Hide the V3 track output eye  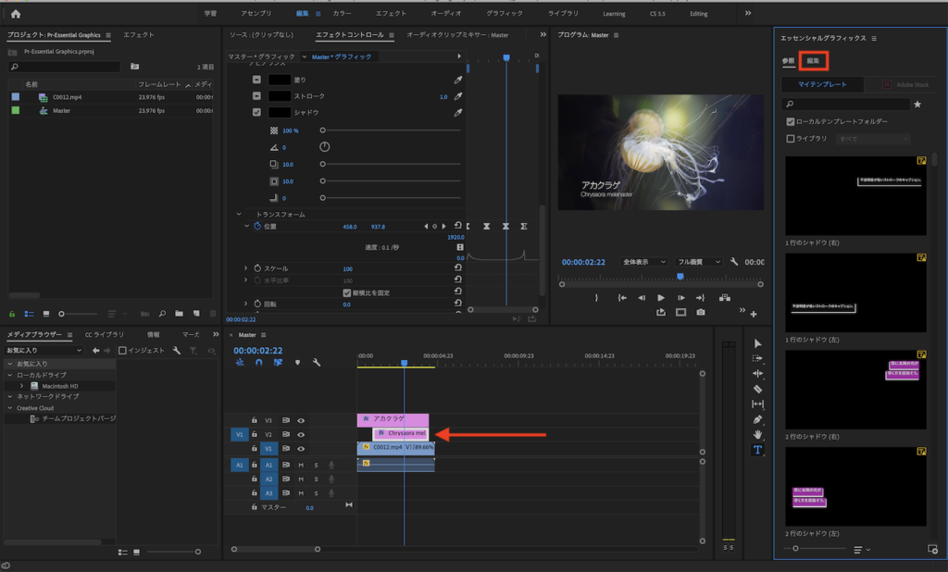(x=301, y=420)
